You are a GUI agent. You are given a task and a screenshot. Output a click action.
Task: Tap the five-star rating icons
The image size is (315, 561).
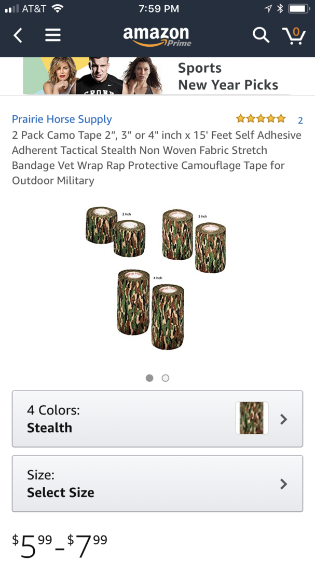pyautogui.click(x=261, y=118)
